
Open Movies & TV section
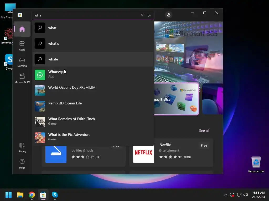click(x=22, y=78)
